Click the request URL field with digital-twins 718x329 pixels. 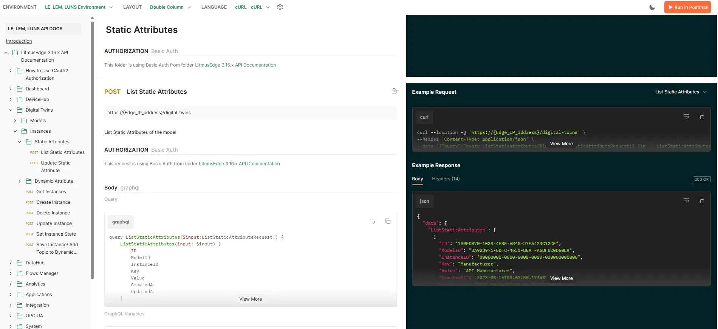(x=251, y=113)
